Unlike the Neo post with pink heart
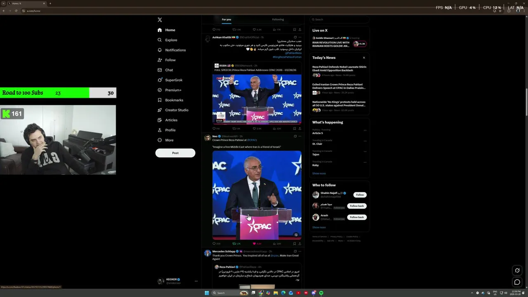The width and height of the screenshot is (528, 297). pos(255,244)
